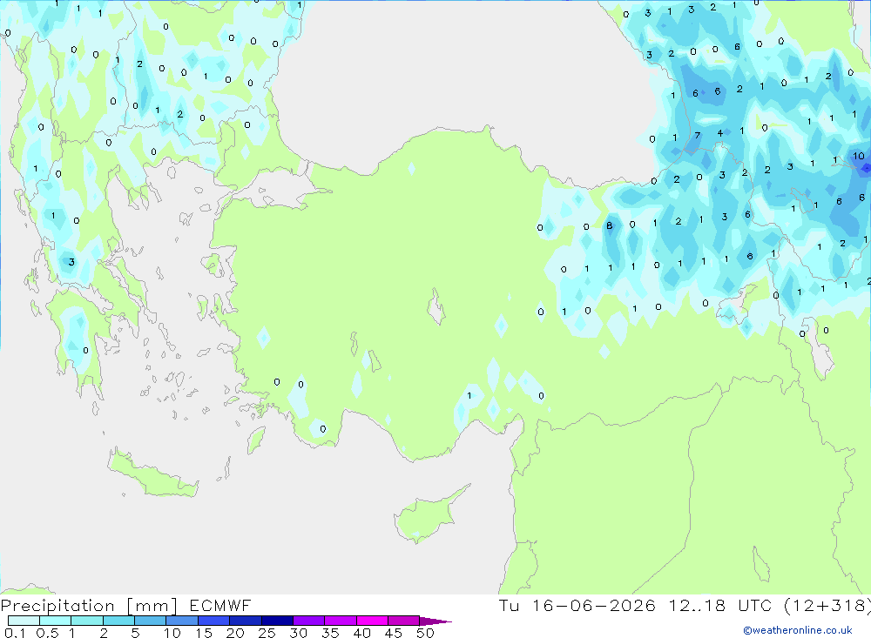Click the '45' legend scale label
The height and width of the screenshot is (638, 871).
pyautogui.click(x=394, y=633)
